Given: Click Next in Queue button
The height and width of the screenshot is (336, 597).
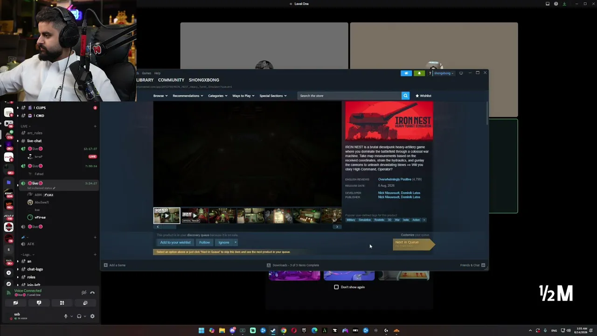Looking at the screenshot, I should [413, 244].
